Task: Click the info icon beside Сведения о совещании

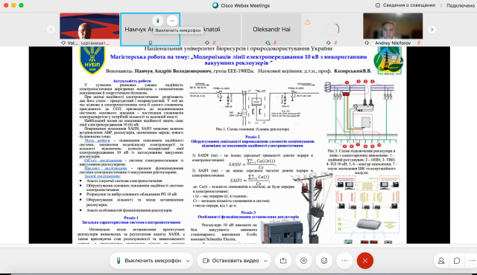Action: click(x=378, y=5)
